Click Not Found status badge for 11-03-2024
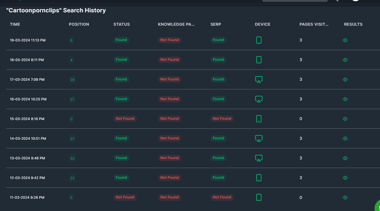 tap(125, 197)
